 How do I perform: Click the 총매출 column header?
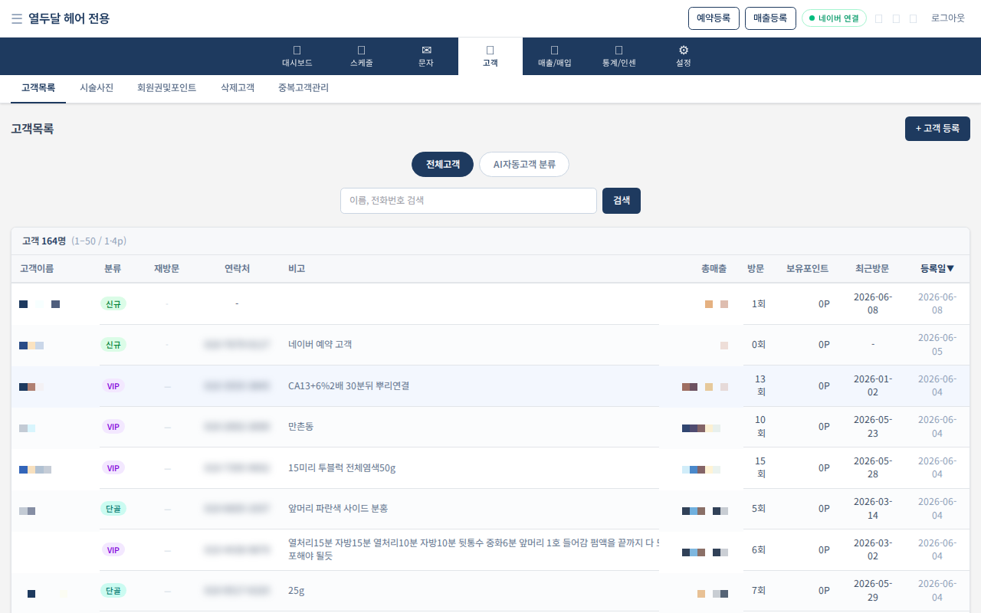click(x=714, y=269)
